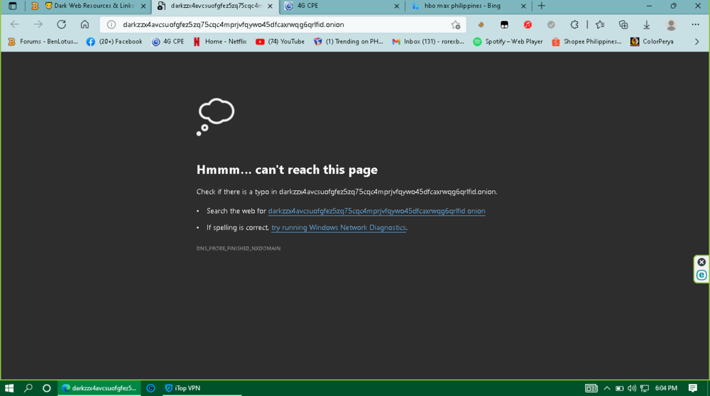Open the gray checkmark extension icon
Image resolution: width=710 pixels, height=396 pixels.
(551, 25)
